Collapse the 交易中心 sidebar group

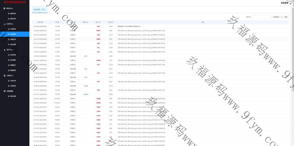click(10, 24)
